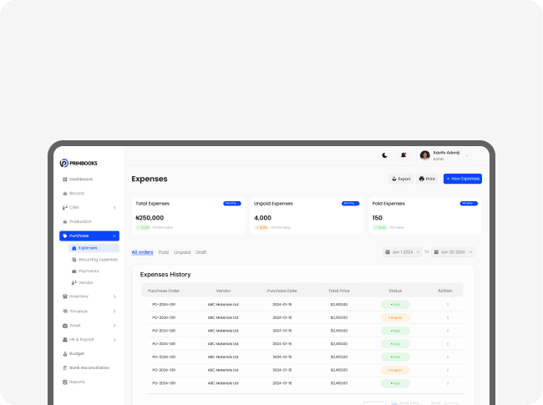Open Bank Reconciliation from the sidebar

(86, 367)
